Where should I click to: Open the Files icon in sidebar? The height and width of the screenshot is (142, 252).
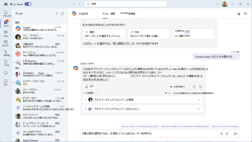6,62
